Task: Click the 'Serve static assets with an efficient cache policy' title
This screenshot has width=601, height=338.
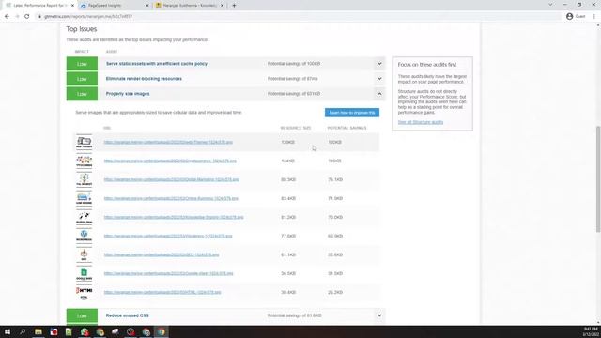Action: (x=157, y=64)
